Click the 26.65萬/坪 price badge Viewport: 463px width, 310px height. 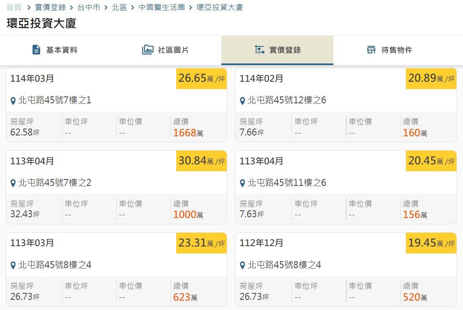point(202,79)
